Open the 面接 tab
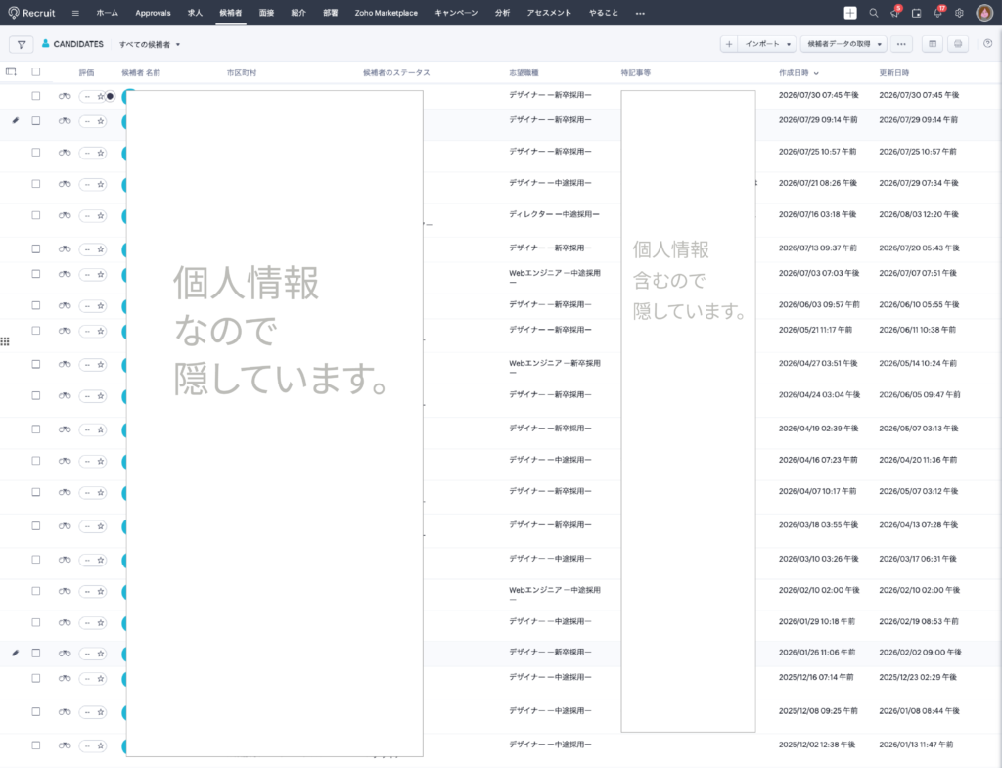Screen dimensions: 1002x768 266,13
